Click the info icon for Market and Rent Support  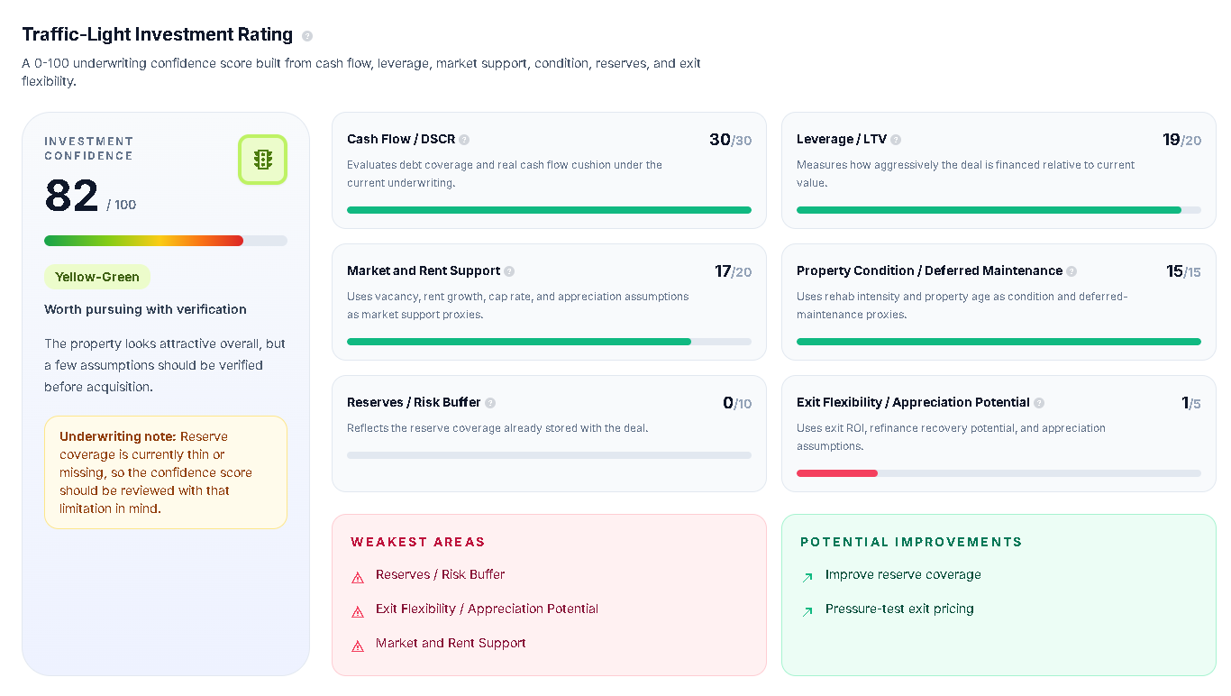coord(510,270)
